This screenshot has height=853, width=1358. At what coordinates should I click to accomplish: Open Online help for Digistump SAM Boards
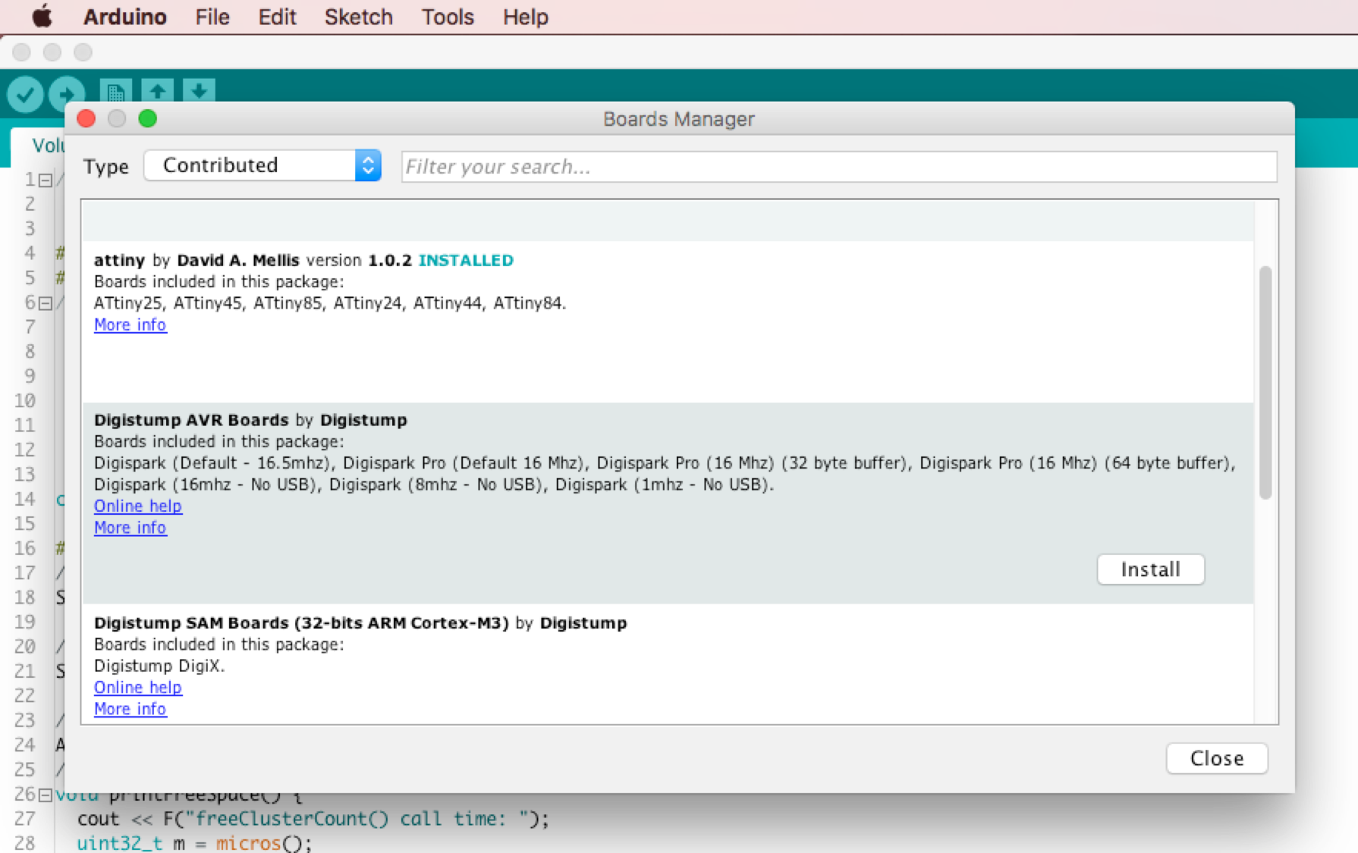(138, 687)
